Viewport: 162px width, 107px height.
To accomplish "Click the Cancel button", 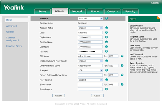I will tap(97, 96).
